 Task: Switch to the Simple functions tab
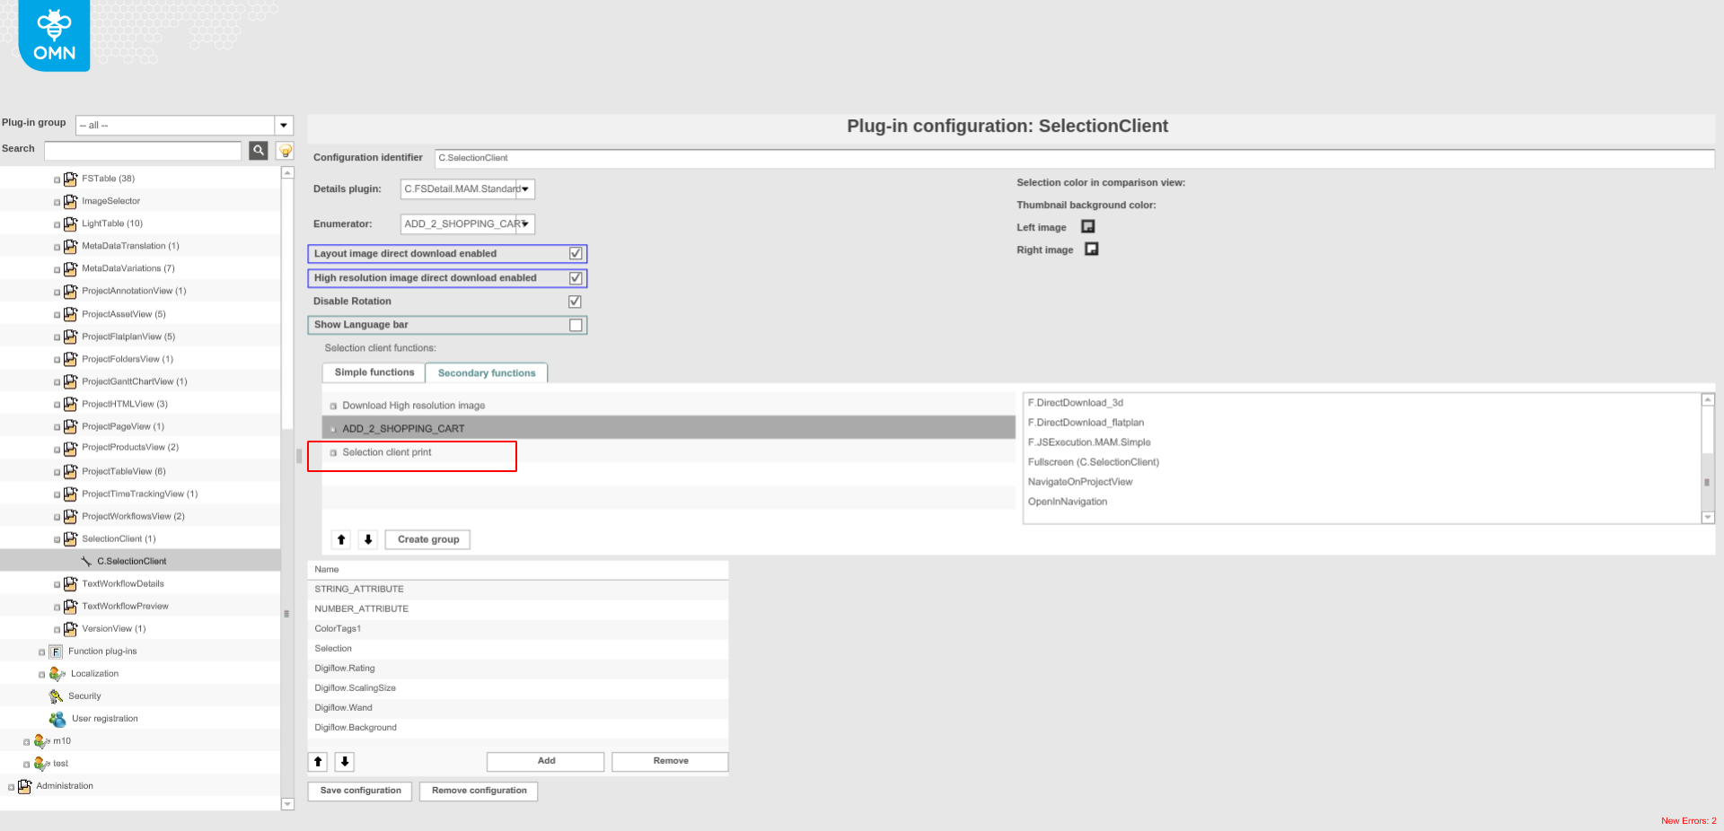(373, 372)
